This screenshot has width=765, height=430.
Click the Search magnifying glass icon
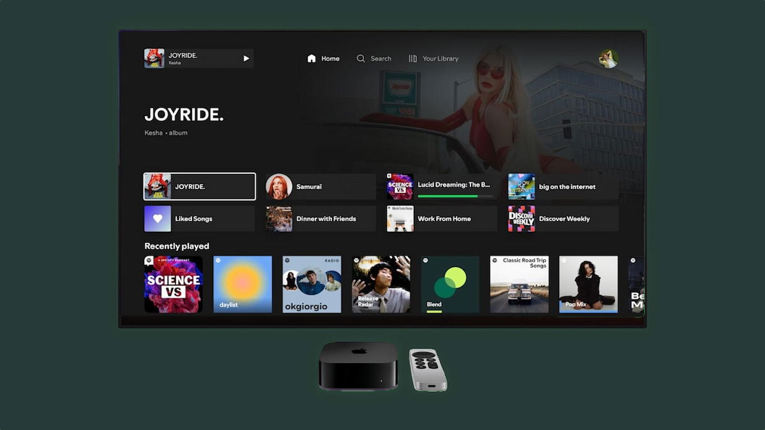pyautogui.click(x=361, y=59)
